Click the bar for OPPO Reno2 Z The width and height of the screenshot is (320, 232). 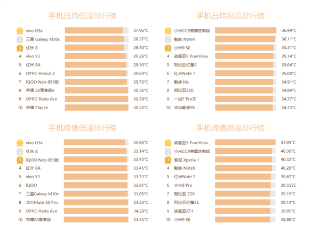click(94, 73)
